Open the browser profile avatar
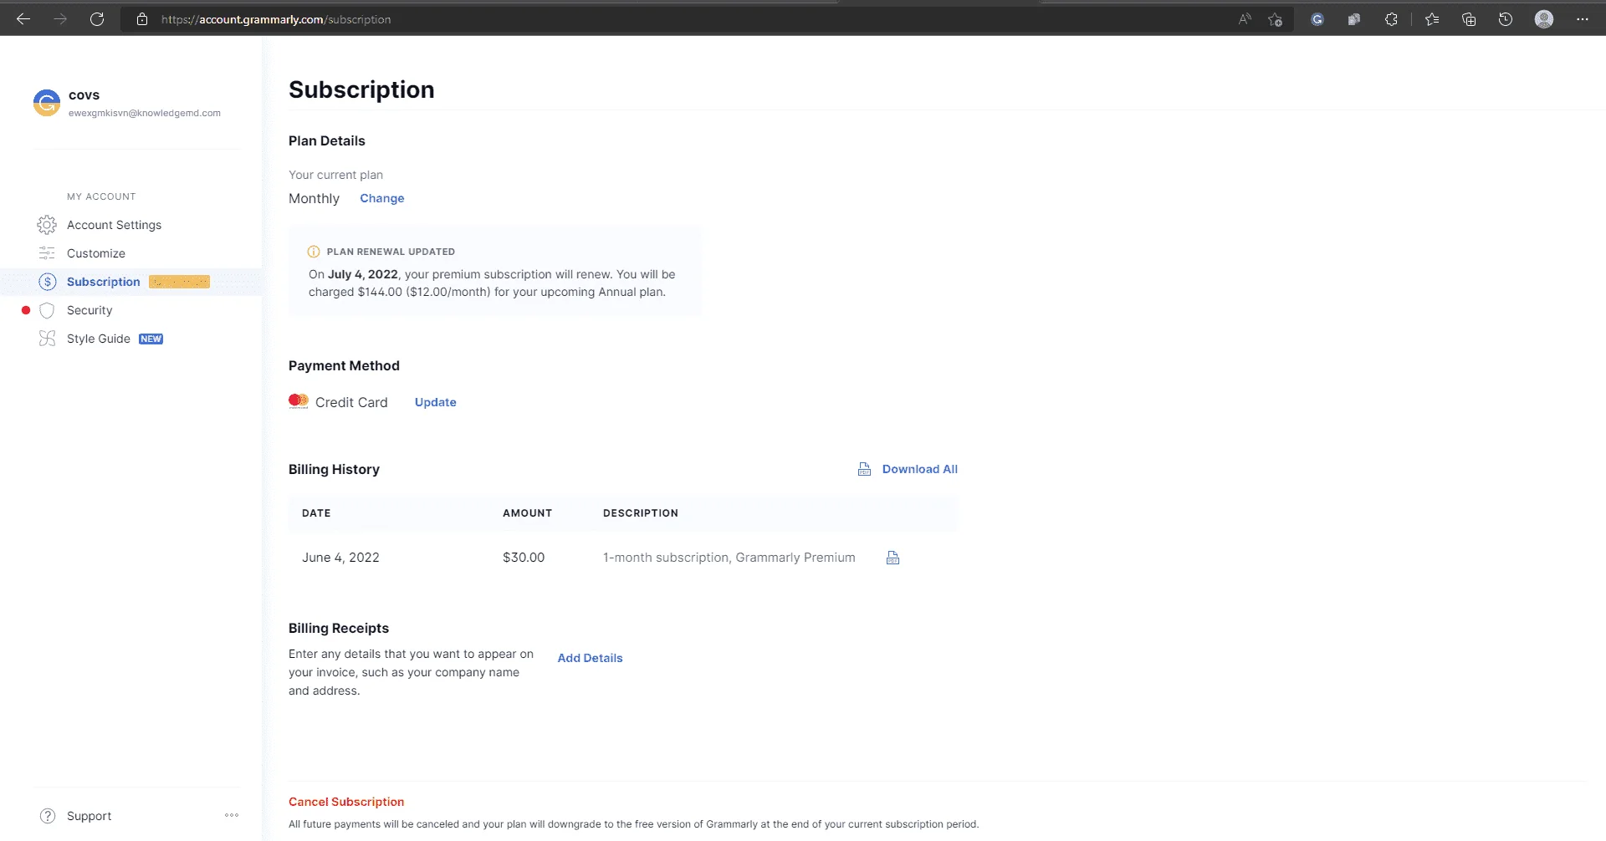 point(1544,19)
